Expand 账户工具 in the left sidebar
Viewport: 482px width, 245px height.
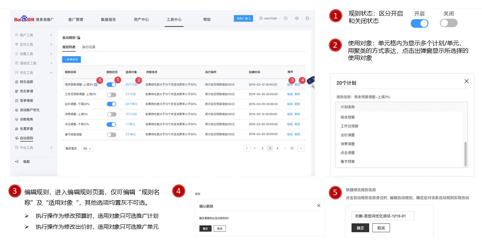[51, 35]
